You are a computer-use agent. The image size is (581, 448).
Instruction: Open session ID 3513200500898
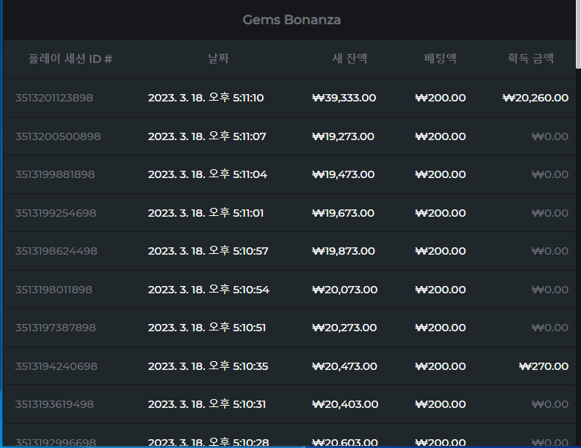click(x=58, y=136)
